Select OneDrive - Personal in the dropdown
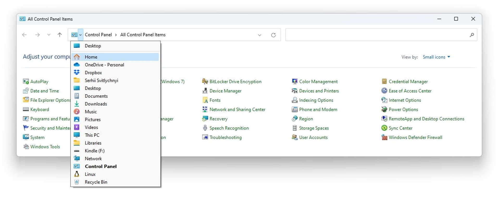This screenshot has width=500, height=210. (115, 65)
